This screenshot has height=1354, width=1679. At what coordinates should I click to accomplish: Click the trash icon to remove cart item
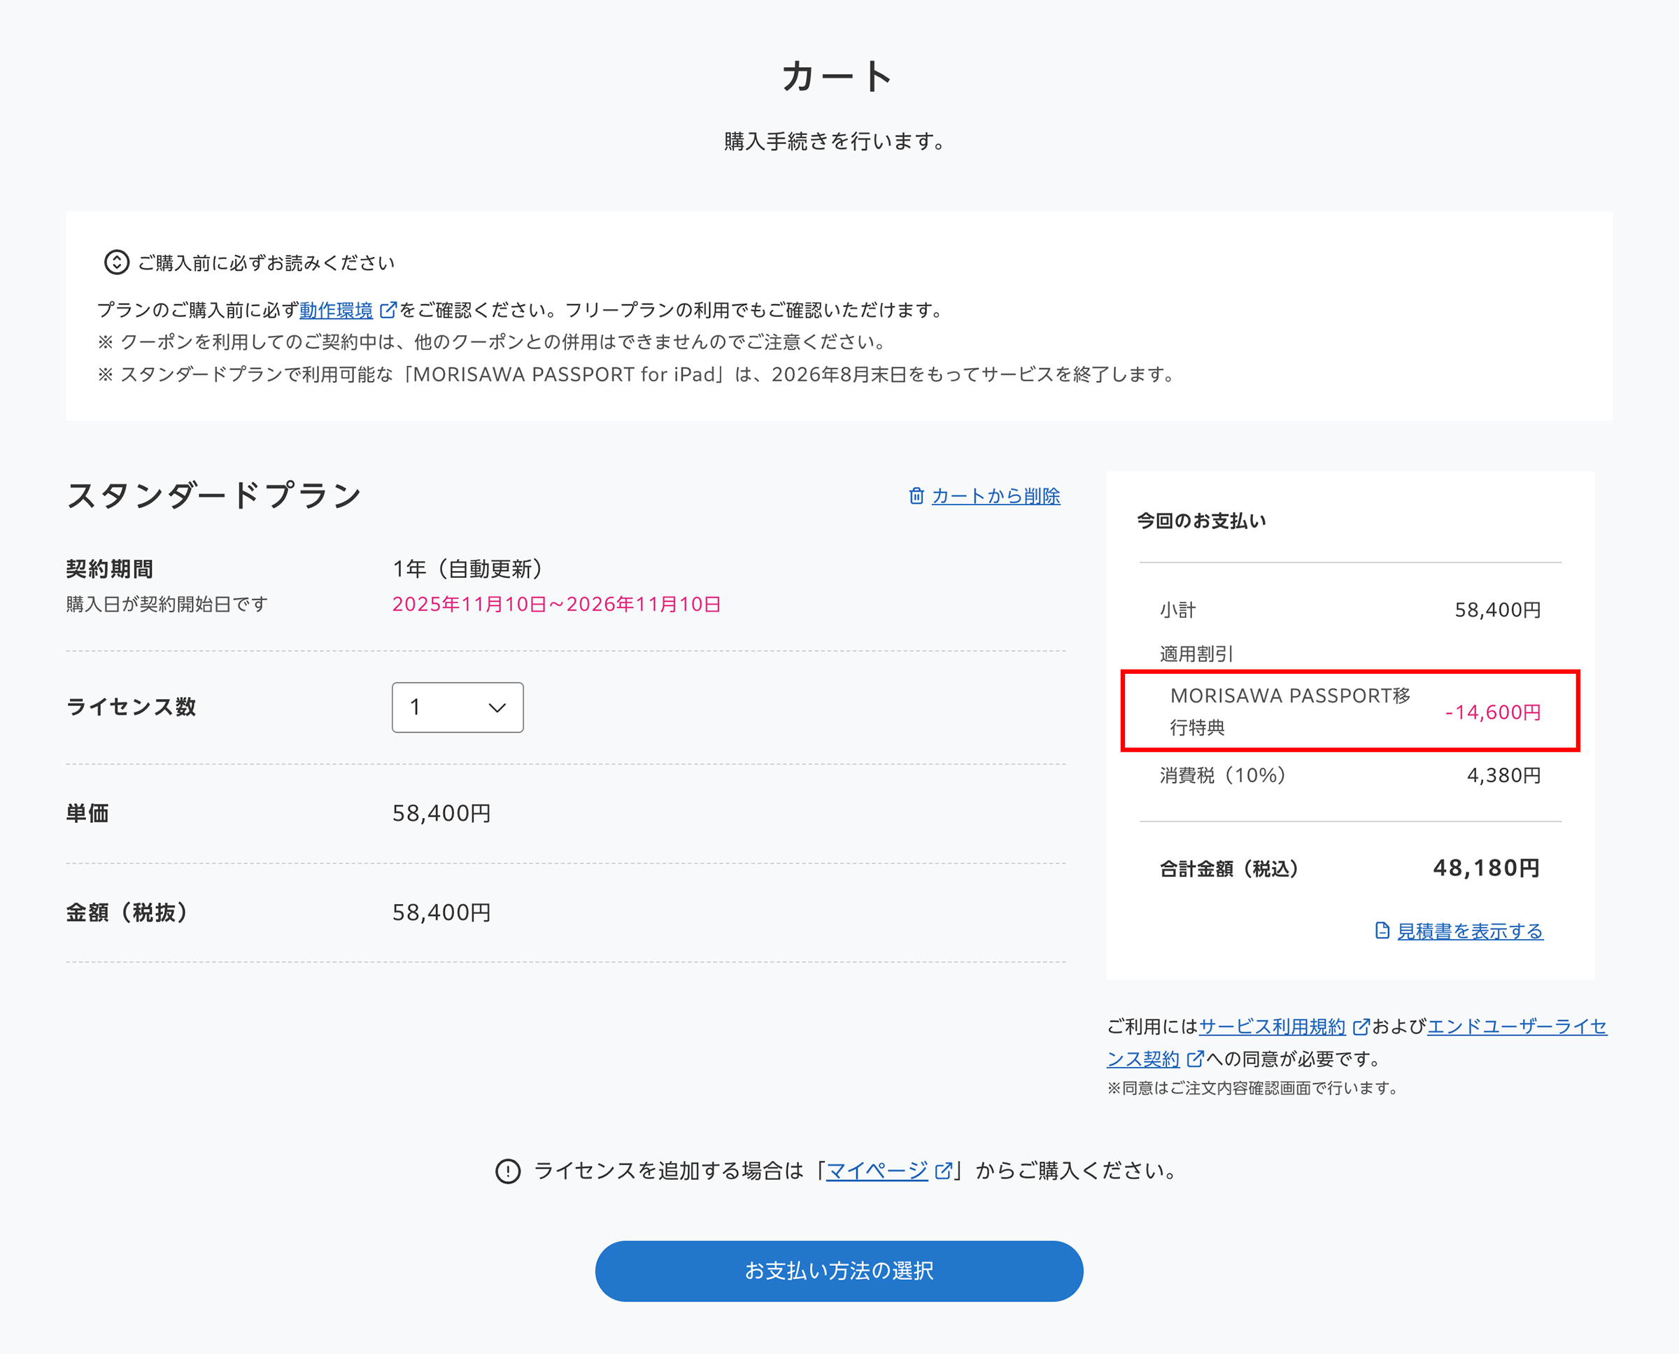click(x=917, y=496)
